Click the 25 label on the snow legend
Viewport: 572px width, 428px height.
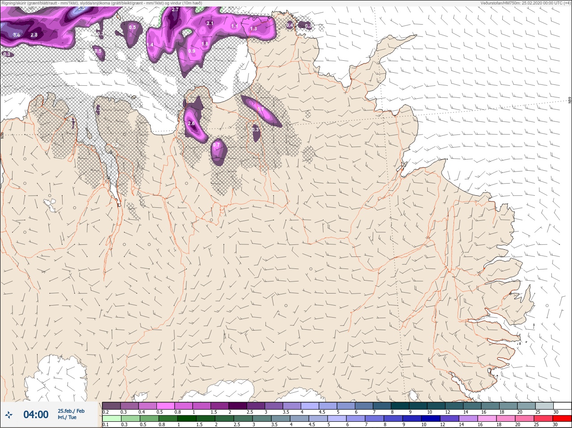point(537,412)
